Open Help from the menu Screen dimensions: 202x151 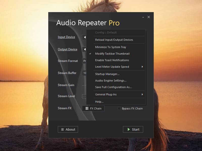click(116, 102)
